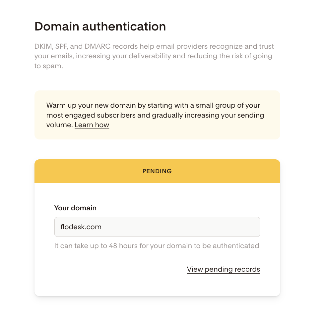Viewport: 319px width, 318px height.
Task: Click the 'to spam.' text in description
Action: 49,66
